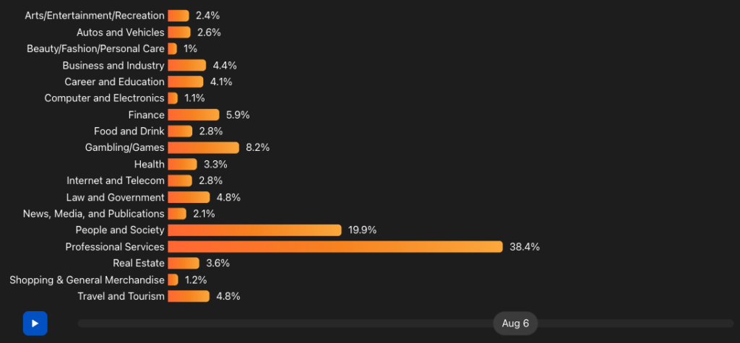The width and height of the screenshot is (740, 343).
Task: Click the timeline track left of Aug 6
Action: coord(285,324)
